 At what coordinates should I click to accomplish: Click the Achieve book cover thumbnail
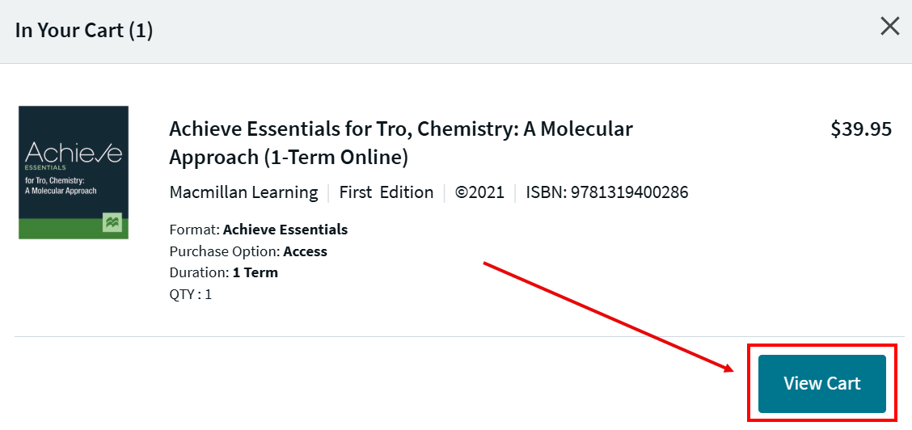tap(74, 172)
